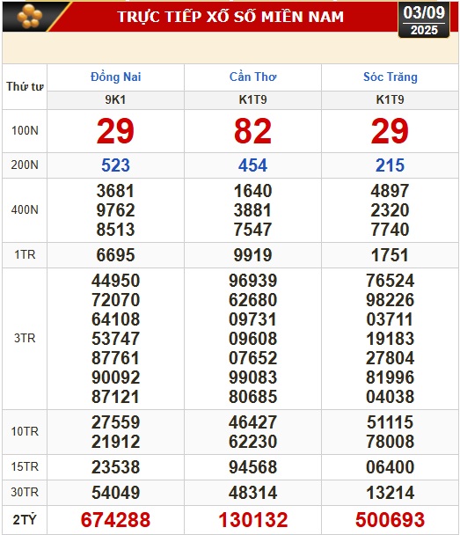Click the Trực Tiếp Xổ Số Miền Nam header
Image resolution: width=460 pixels, height=535 pixels.
click(230, 17)
